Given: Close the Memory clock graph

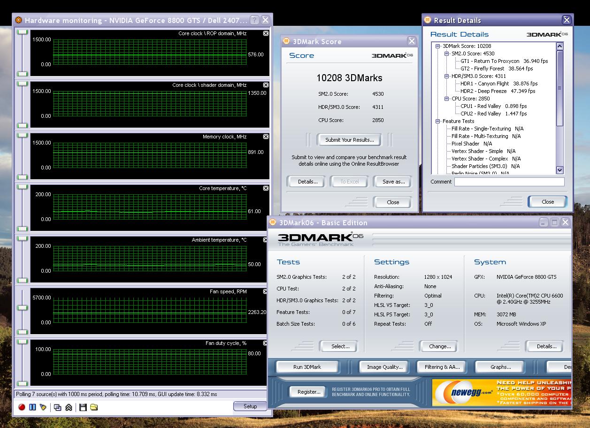Looking at the screenshot, I should pyautogui.click(x=266, y=137).
